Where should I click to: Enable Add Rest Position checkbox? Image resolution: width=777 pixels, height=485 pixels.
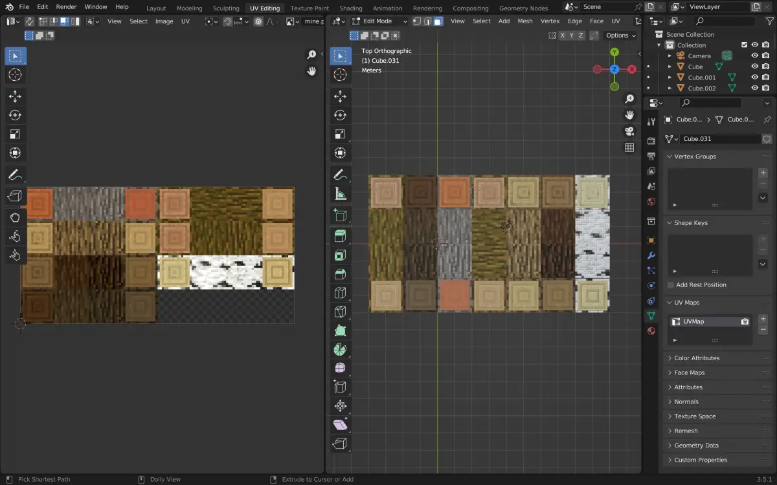[x=670, y=285]
